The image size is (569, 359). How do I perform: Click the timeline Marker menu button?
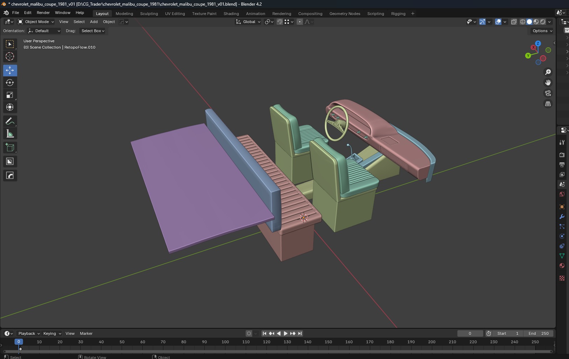[86, 333]
